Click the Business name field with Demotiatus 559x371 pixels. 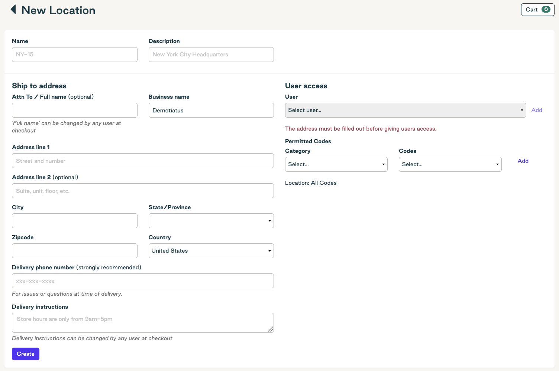[211, 110]
